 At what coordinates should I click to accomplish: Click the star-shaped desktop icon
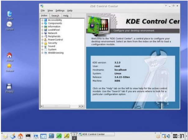pos(9,65)
